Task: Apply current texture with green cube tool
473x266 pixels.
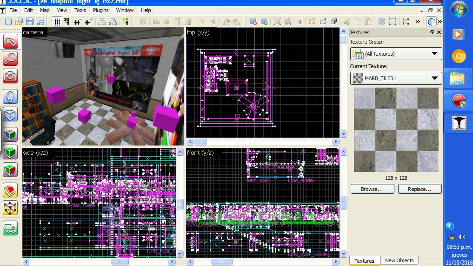Action: (x=11, y=152)
